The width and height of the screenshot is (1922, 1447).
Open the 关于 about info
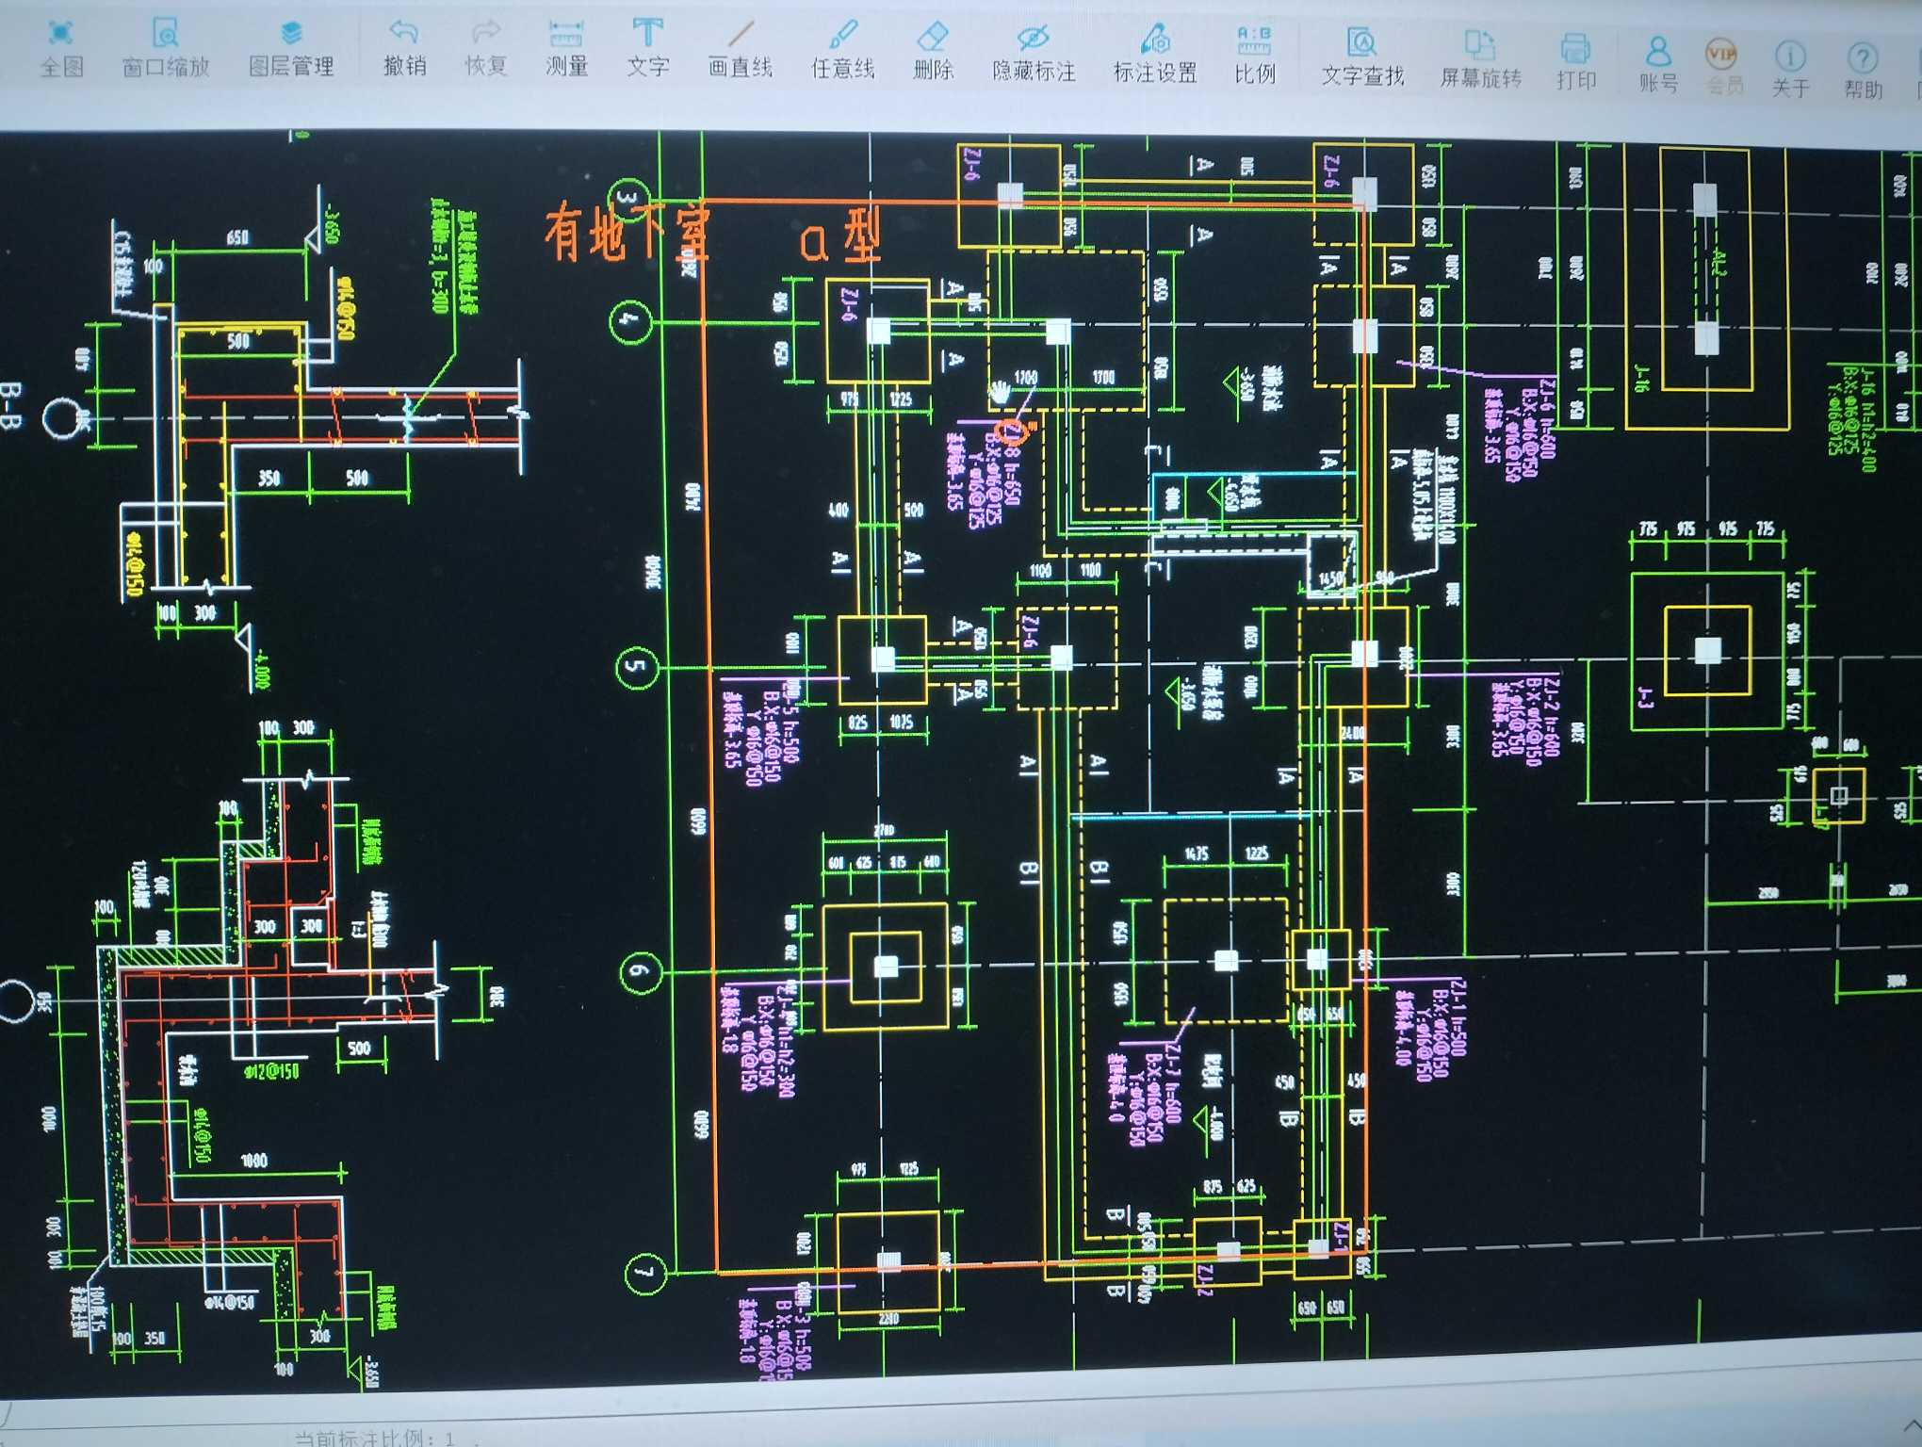1790,70
